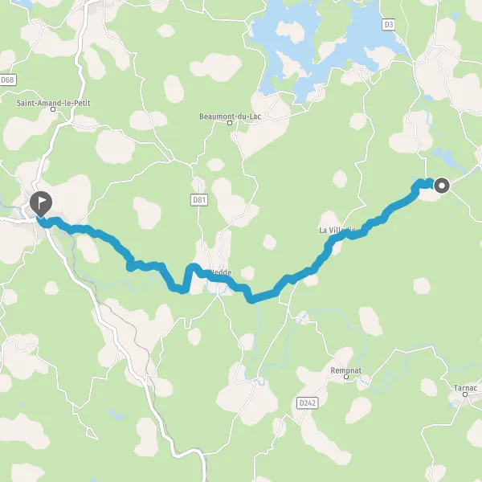Click the Rempnat place label
This screenshot has width=482, height=482.
[346, 370]
